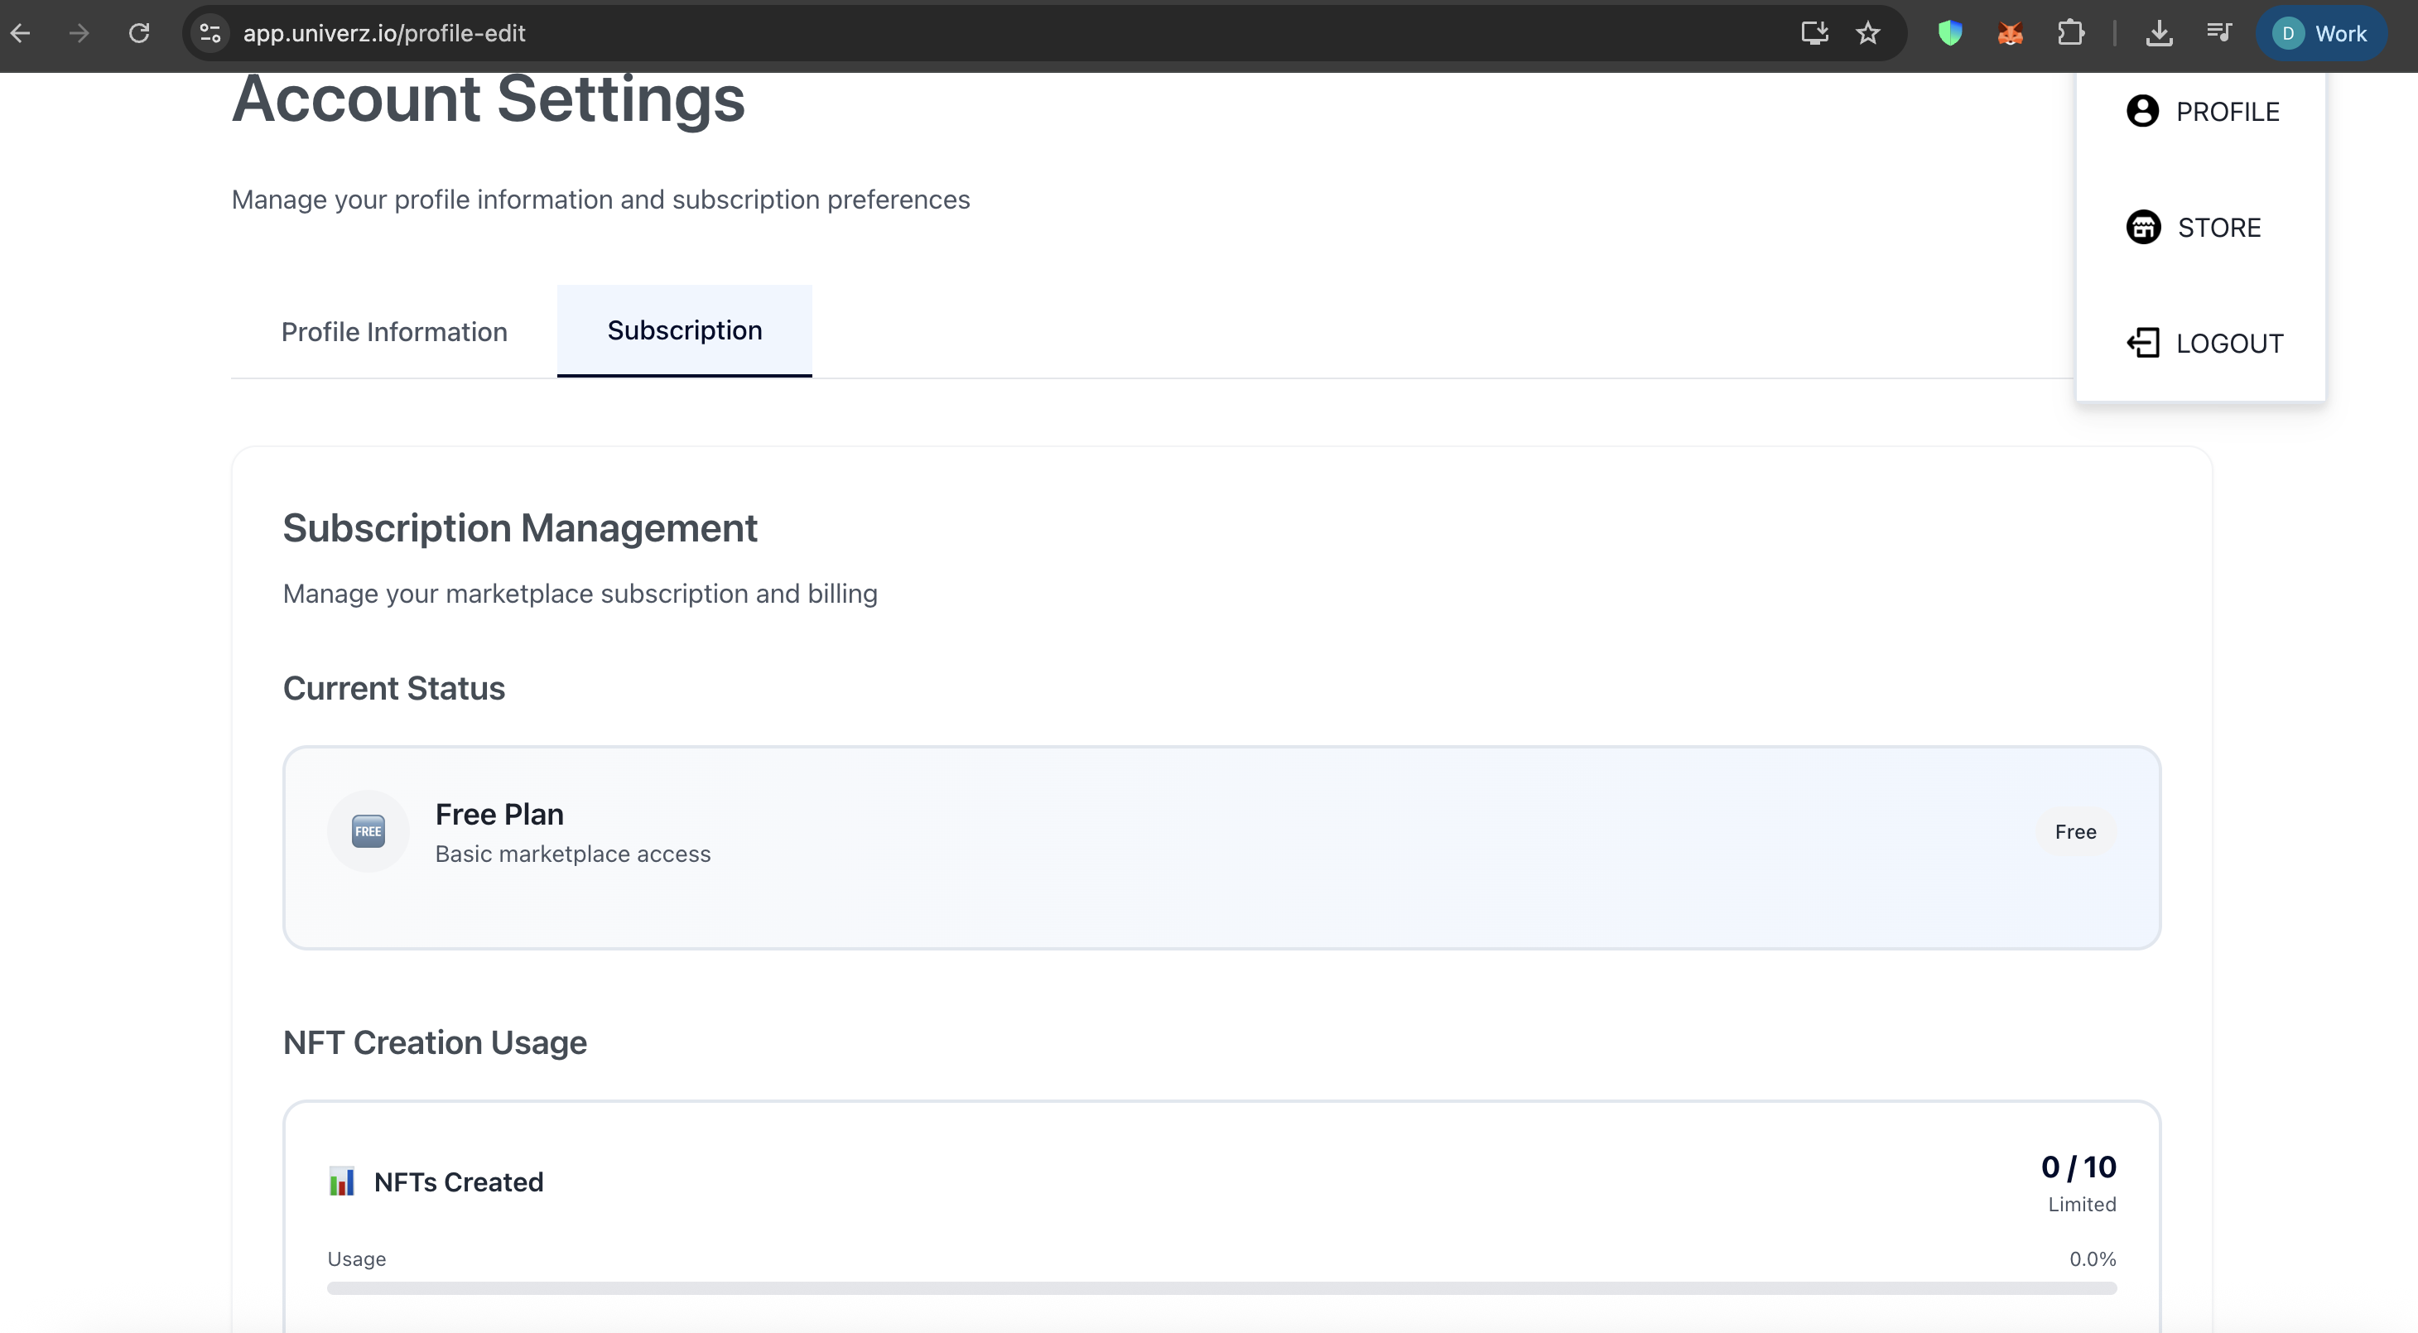The width and height of the screenshot is (2418, 1333).
Task: Click the bar chart icon beside NFTs Created
Action: pos(342,1181)
